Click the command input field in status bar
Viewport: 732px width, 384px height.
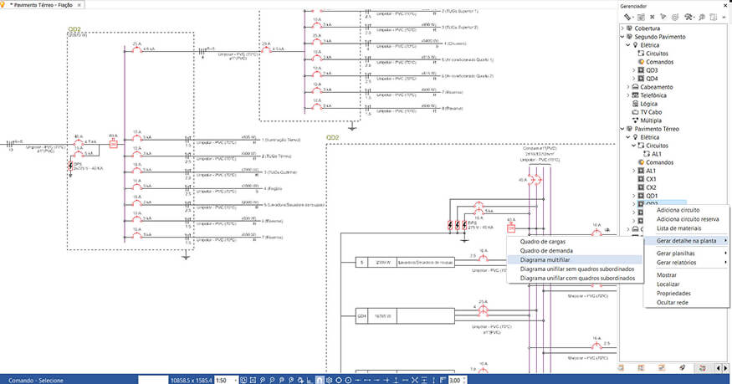153,381
